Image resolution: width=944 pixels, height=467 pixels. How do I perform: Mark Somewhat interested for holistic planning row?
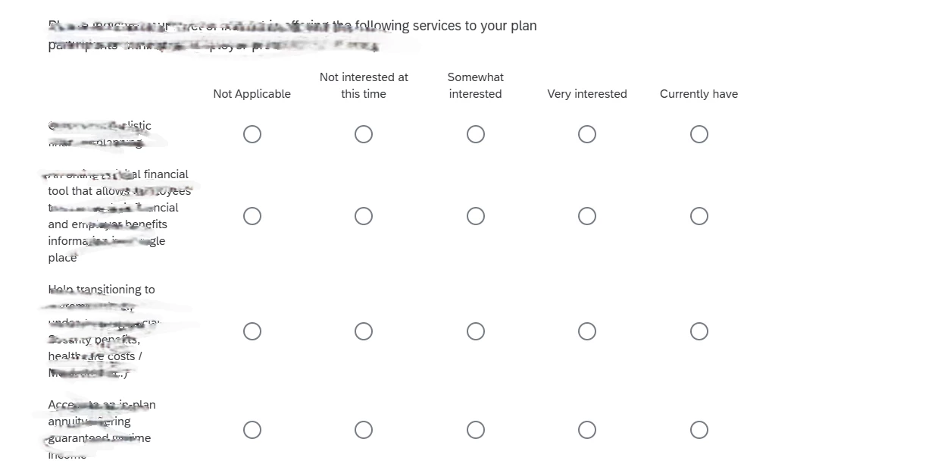(476, 134)
